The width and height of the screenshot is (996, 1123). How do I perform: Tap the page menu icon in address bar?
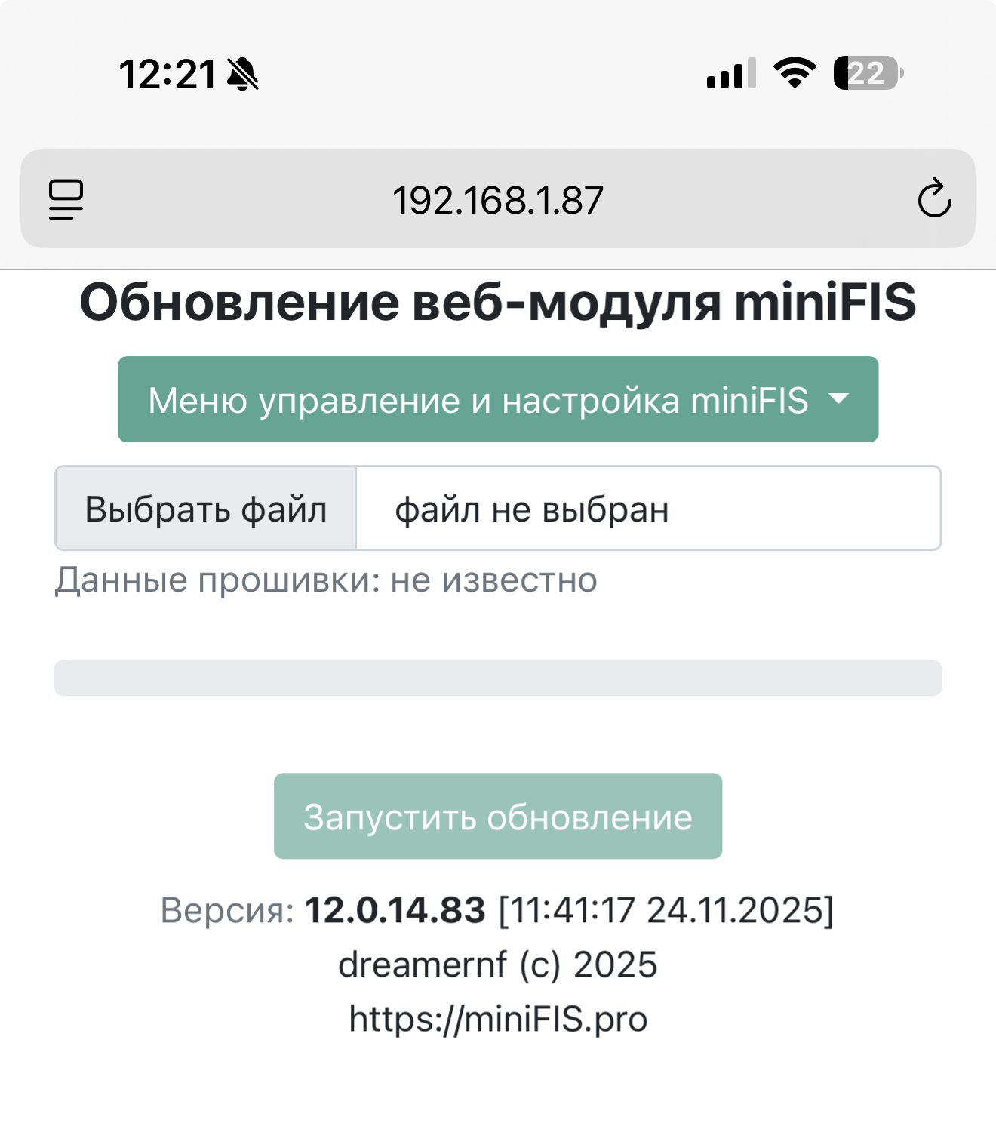(x=66, y=199)
